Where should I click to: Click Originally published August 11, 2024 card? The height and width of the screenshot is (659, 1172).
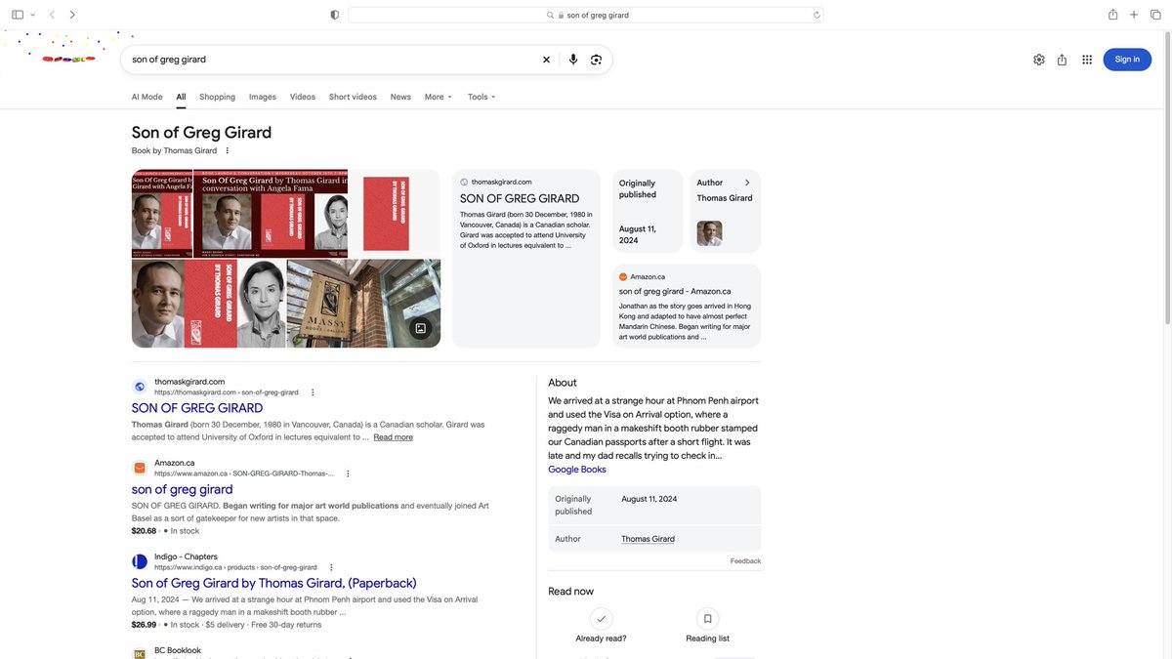648,212
